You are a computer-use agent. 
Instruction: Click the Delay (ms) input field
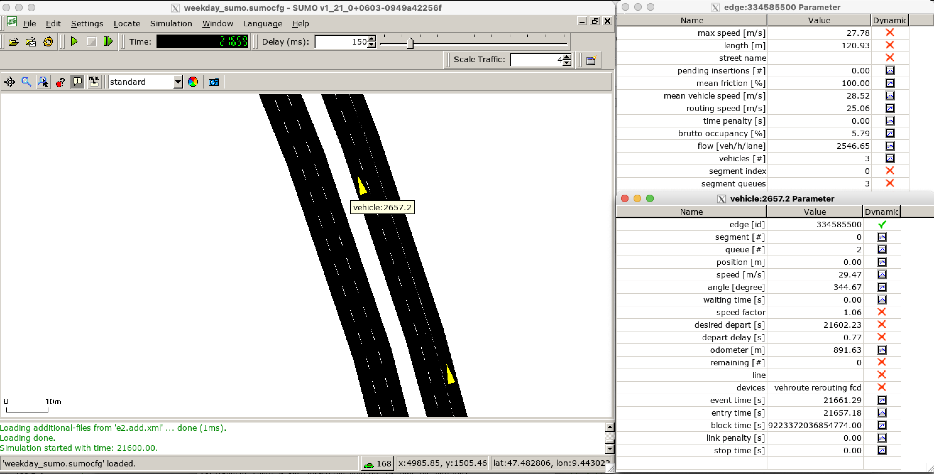[341, 42]
